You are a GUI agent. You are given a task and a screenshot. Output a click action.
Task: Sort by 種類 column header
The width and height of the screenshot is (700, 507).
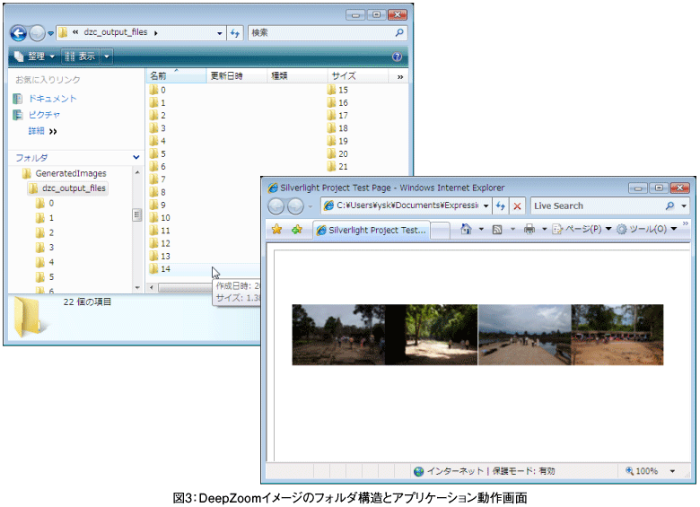click(297, 76)
